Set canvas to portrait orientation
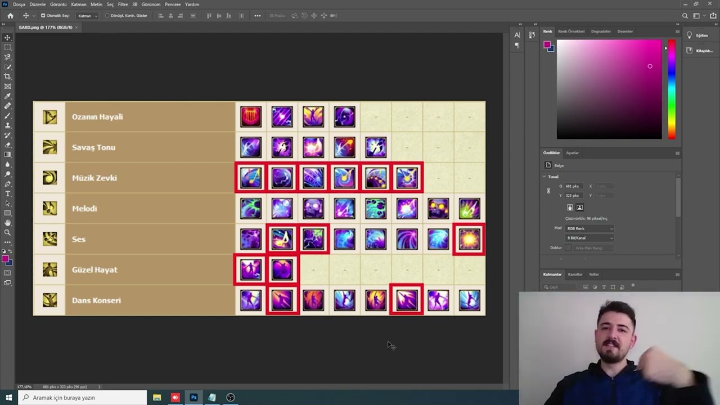 click(x=570, y=208)
